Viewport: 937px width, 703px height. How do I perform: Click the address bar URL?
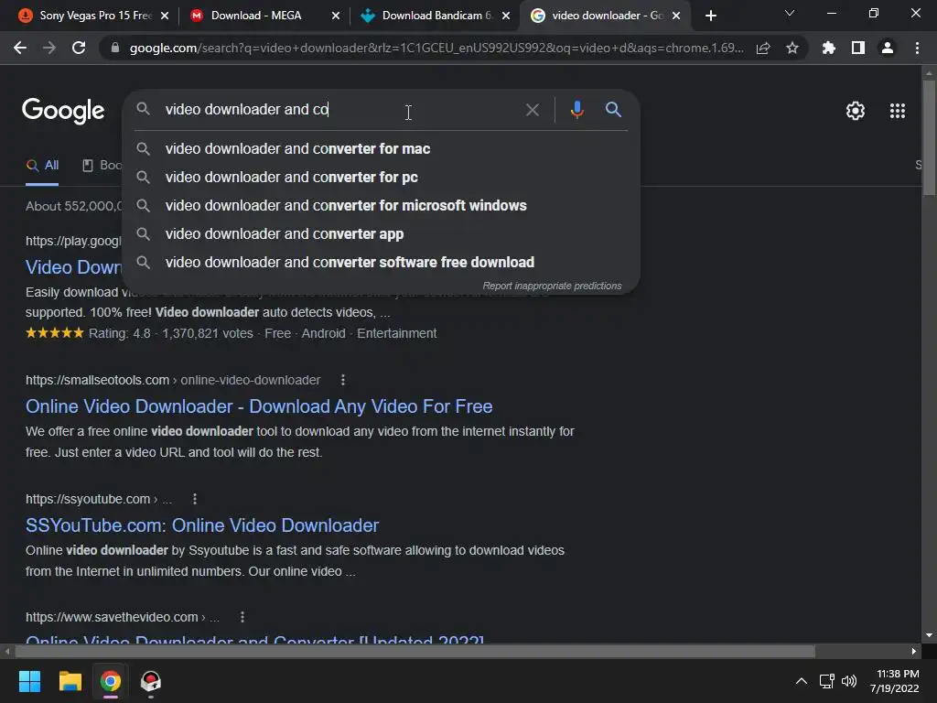[x=436, y=48]
